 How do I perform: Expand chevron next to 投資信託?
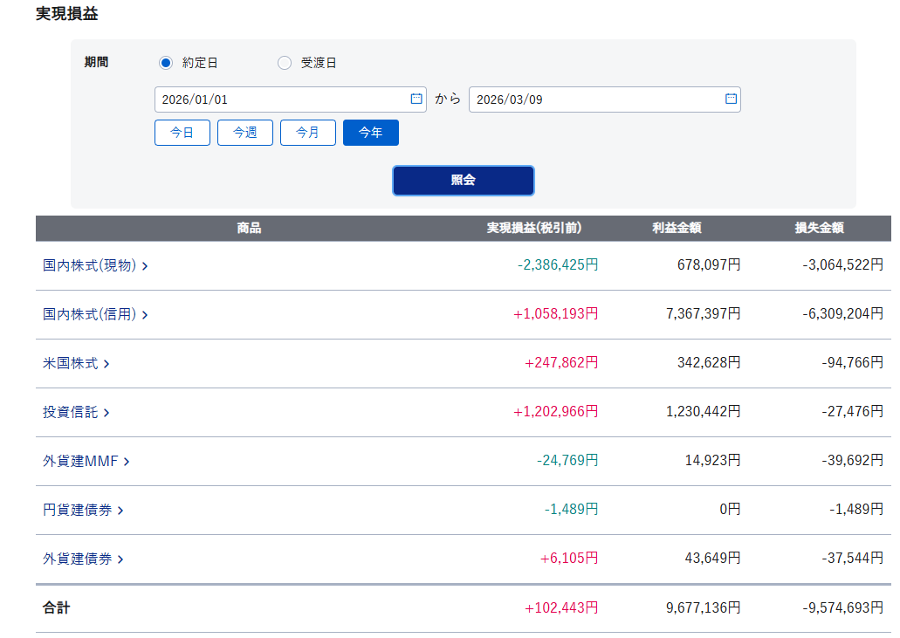tap(106, 413)
